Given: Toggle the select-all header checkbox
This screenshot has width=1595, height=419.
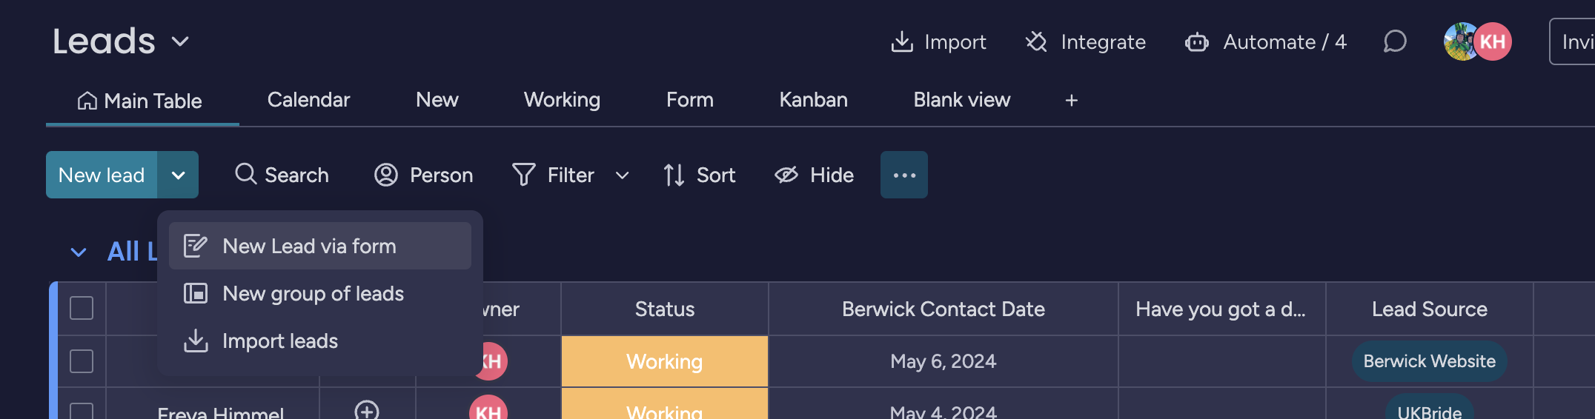Looking at the screenshot, I should coord(82,308).
